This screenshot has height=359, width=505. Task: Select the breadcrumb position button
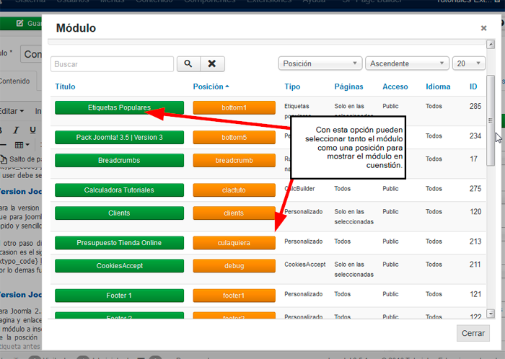(234, 161)
